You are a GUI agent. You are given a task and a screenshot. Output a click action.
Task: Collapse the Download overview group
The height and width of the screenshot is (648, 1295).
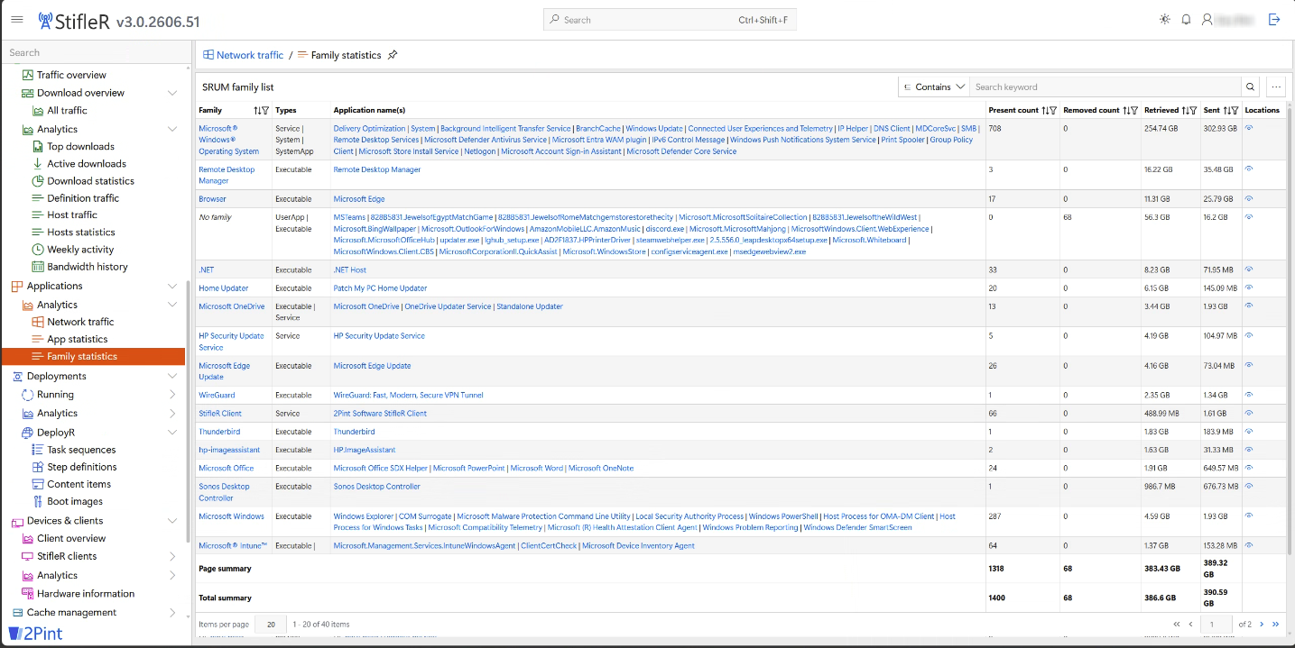(x=172, y=93)
